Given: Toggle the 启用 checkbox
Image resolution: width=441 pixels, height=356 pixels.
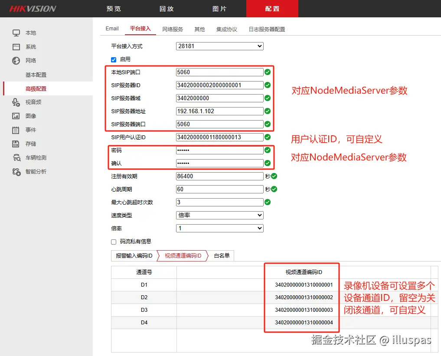Looking at the screenshot, I should (114, 59).
